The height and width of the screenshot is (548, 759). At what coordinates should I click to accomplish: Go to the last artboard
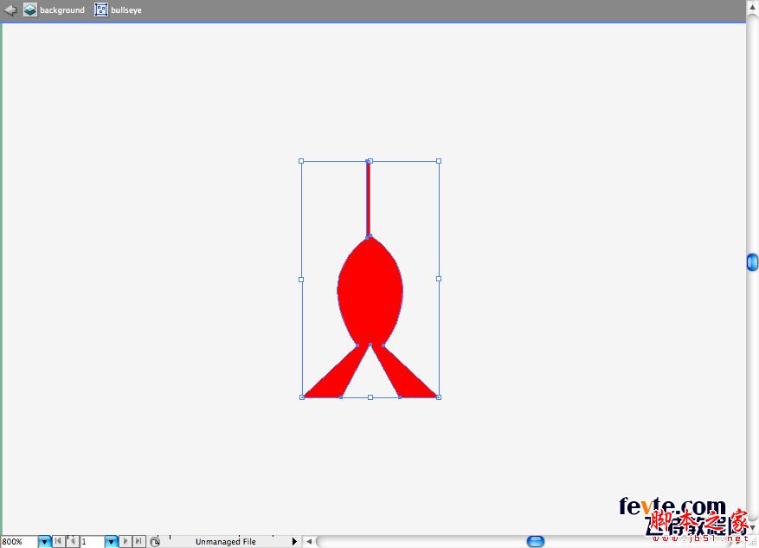(x=139, y=541)
